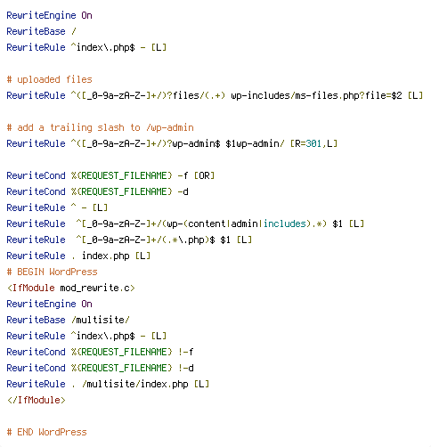The image size is (431, 447).
Task: Click the '!-d' RewriteCond condition
Action: click(x=186, y=368)
